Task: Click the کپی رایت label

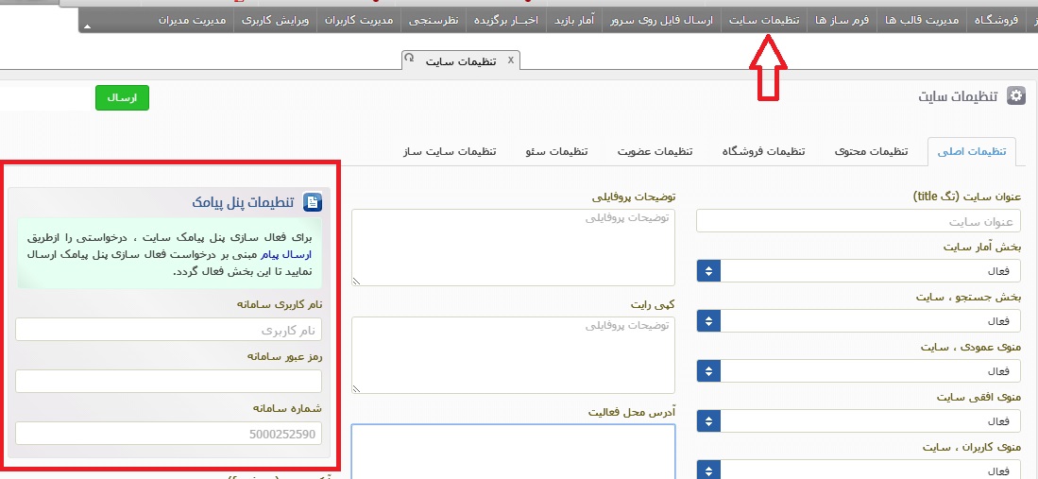Action: pyautogui.click(x=653, y=305)
